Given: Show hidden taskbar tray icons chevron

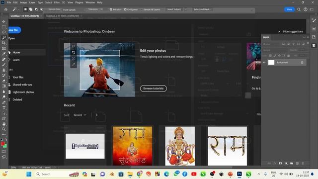Looking at the screenshot, I should [x=259, y=174].
